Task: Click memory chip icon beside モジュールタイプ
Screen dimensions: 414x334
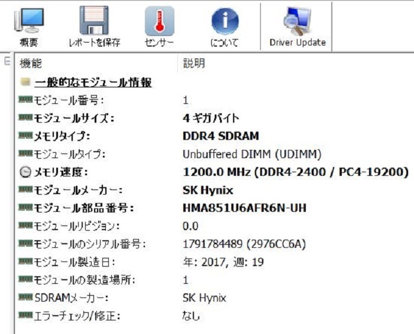Action: pyautogui.click(x=25, y=153)
